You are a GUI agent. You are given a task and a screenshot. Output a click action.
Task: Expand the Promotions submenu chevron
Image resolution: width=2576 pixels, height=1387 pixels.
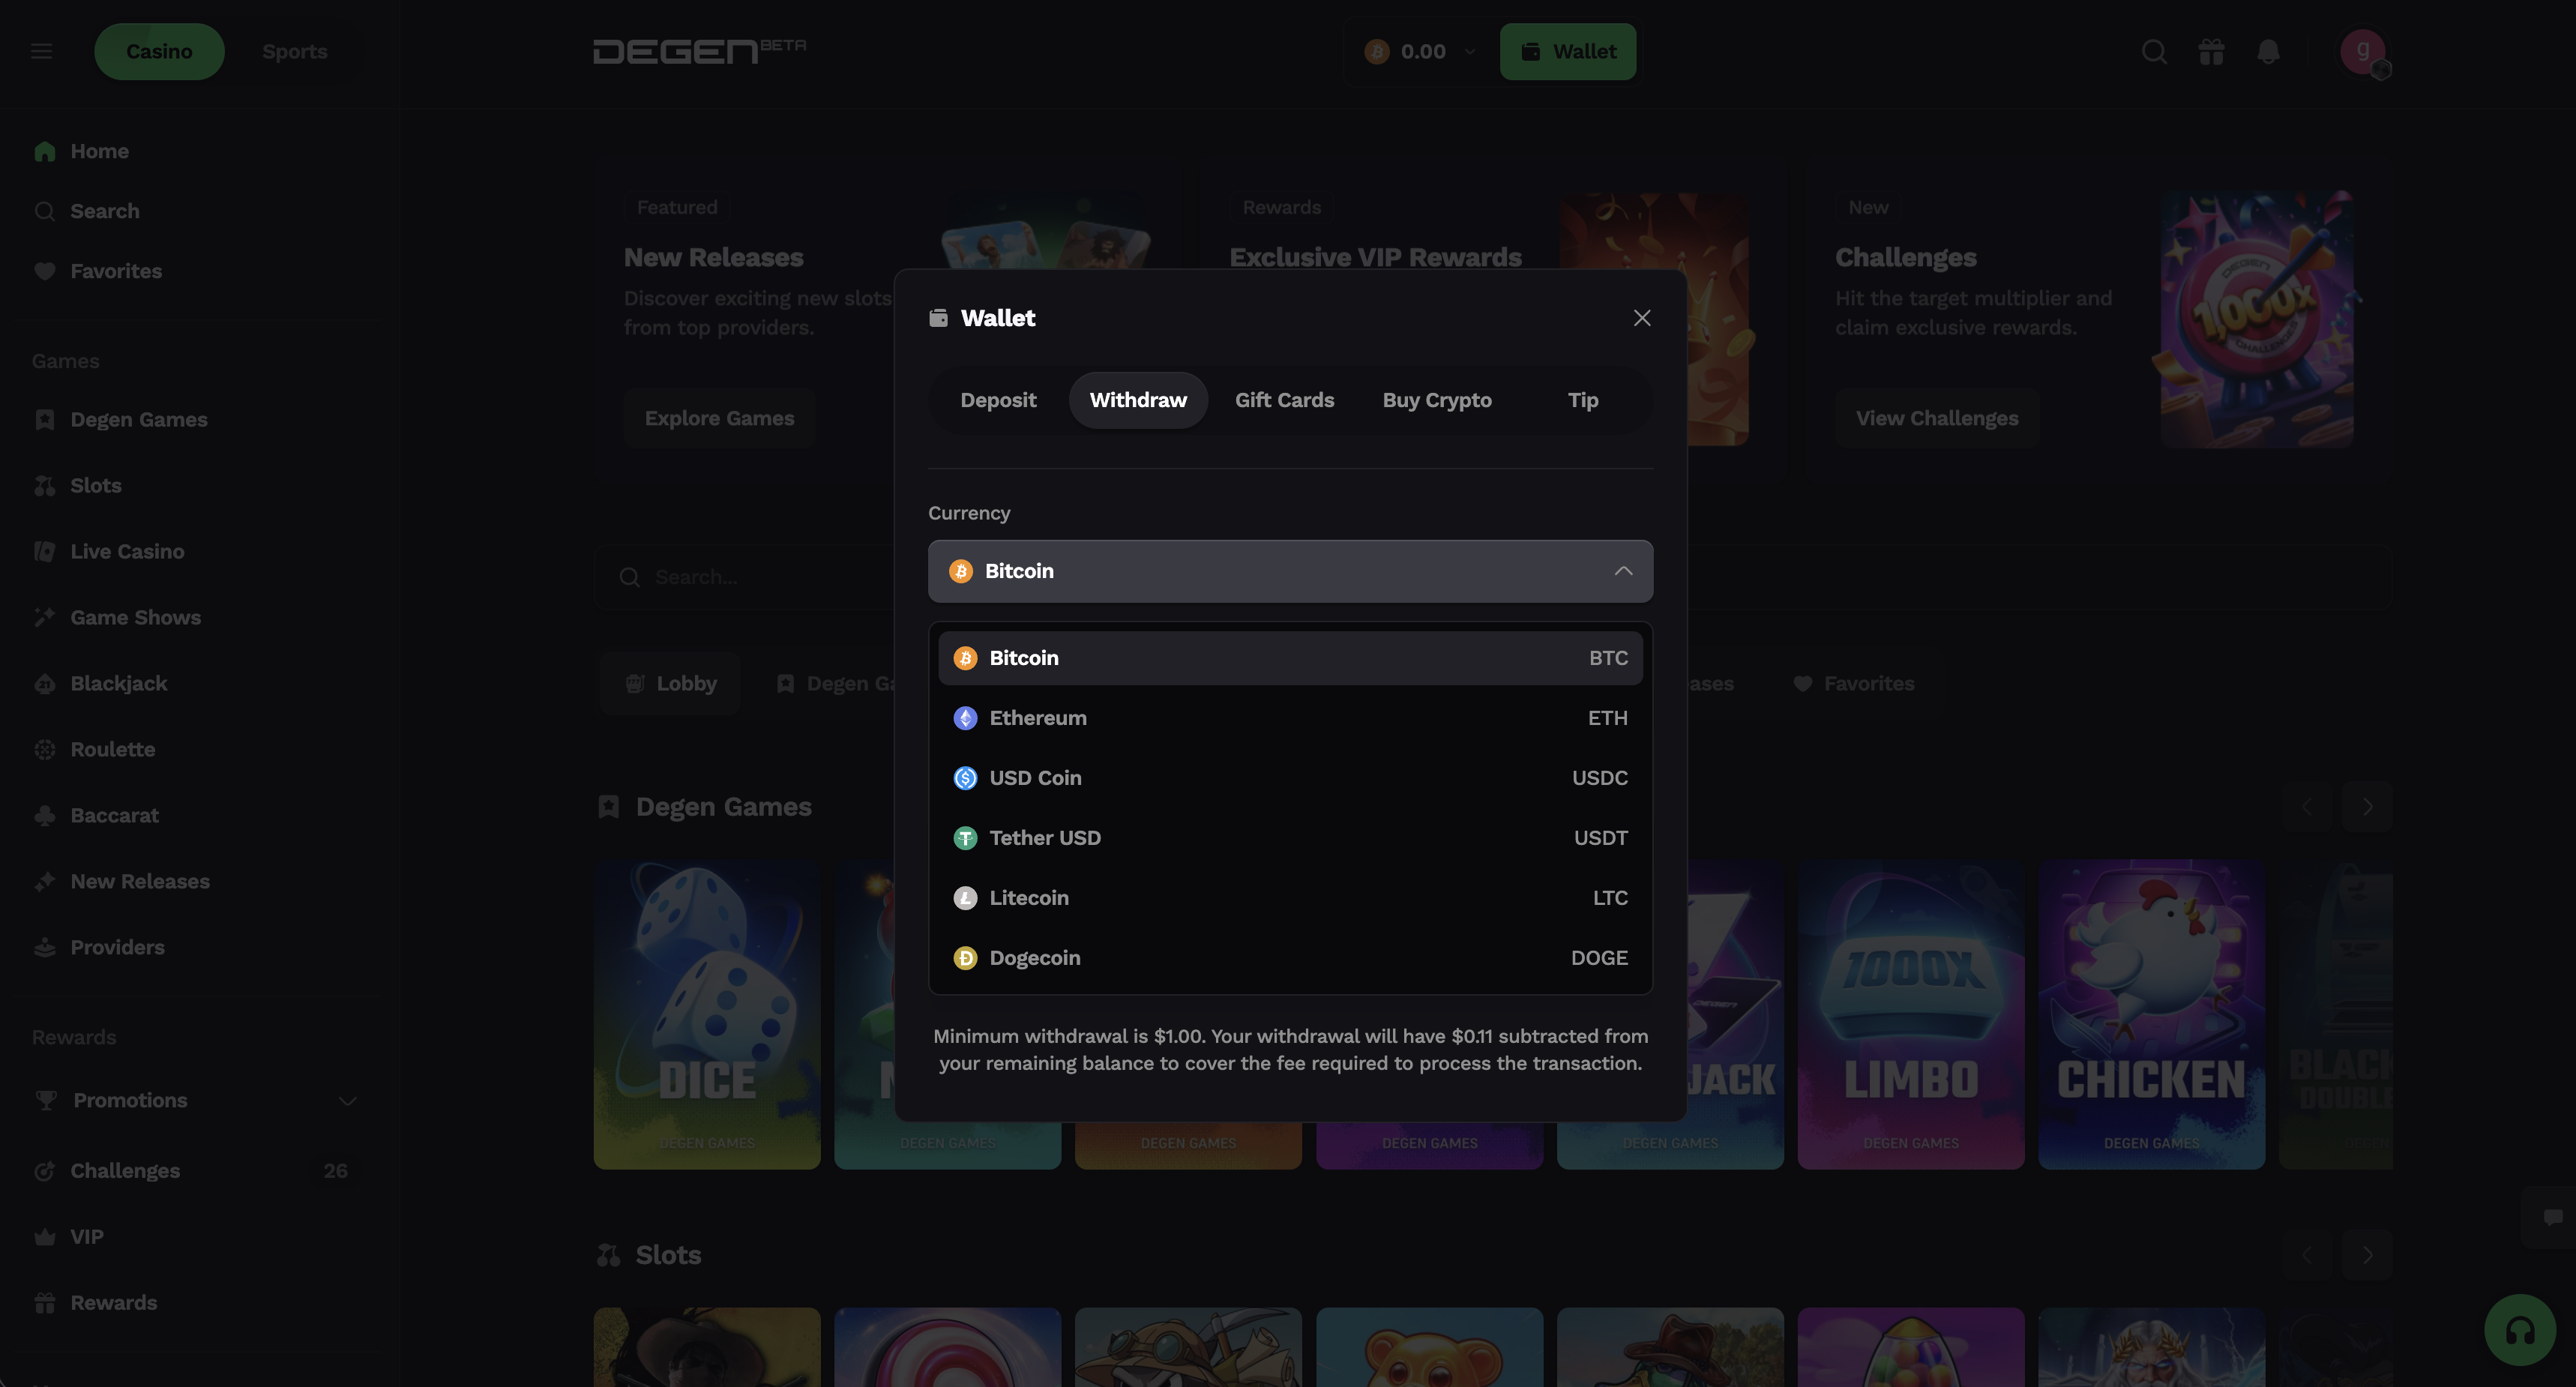coord(348,1101)
